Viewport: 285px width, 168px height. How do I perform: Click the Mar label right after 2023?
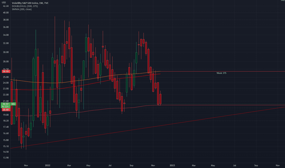click(194, 165)
